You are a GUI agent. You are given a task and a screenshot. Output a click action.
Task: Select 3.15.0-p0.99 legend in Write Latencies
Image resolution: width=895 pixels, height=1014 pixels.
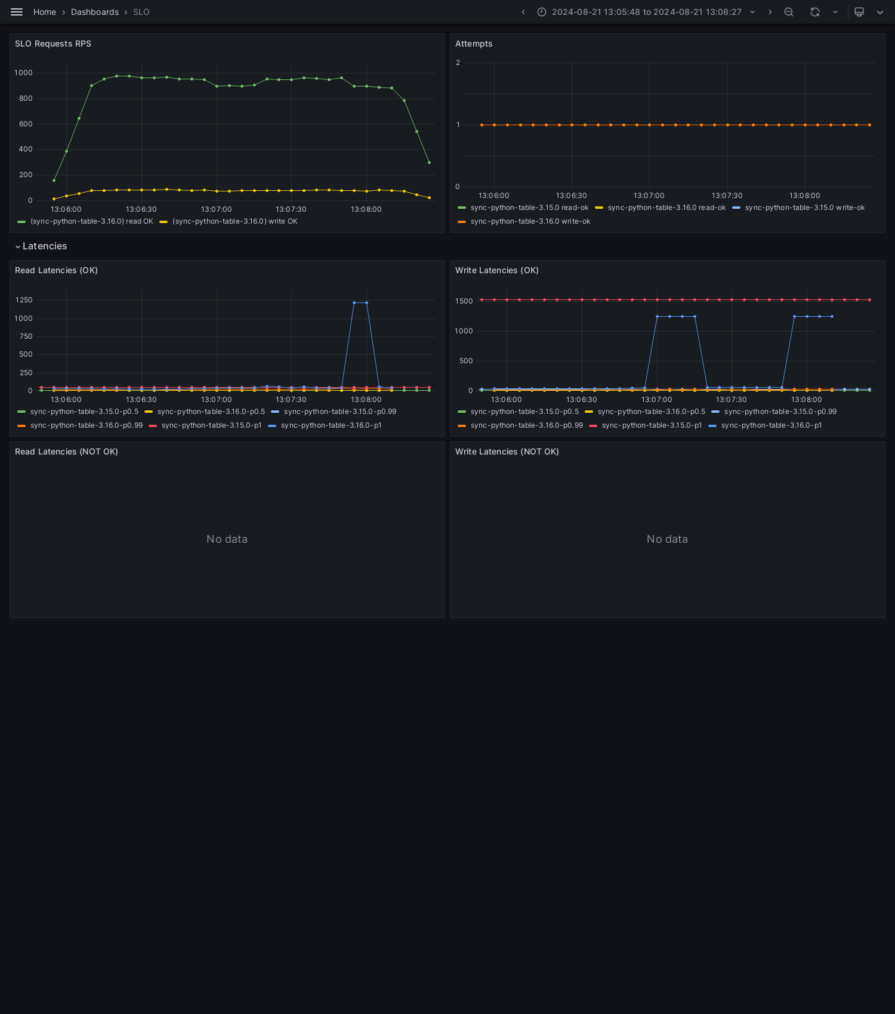coord(780,412)
